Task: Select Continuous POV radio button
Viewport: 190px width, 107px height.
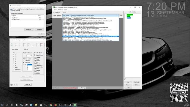Action: tap(24, 63)
